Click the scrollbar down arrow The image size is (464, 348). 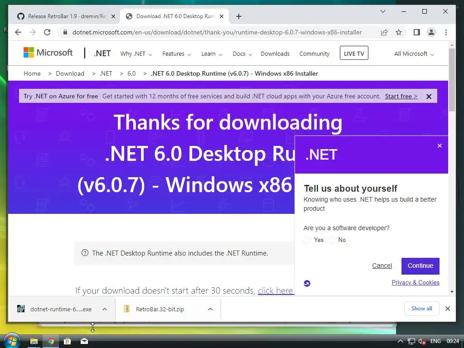tap(452, 292)
